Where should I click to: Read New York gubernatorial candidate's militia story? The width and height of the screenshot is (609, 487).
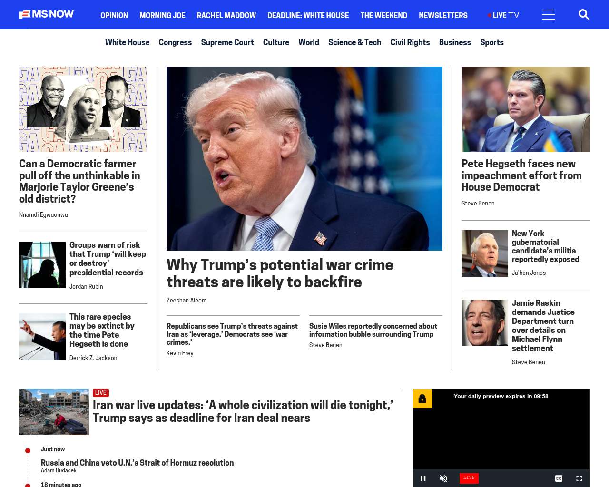point(545,246)
